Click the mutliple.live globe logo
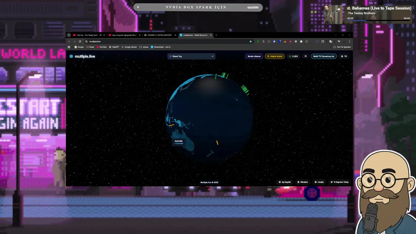 point(82,56)
